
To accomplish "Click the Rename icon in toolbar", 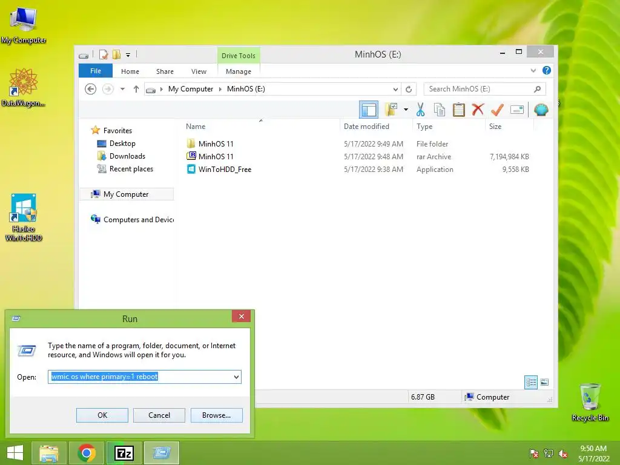I will click(517, 110).
